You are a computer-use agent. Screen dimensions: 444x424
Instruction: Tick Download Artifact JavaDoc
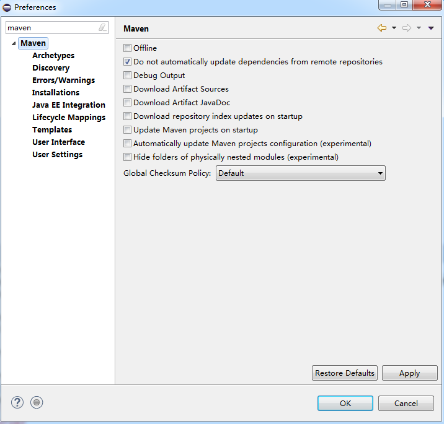127,102
